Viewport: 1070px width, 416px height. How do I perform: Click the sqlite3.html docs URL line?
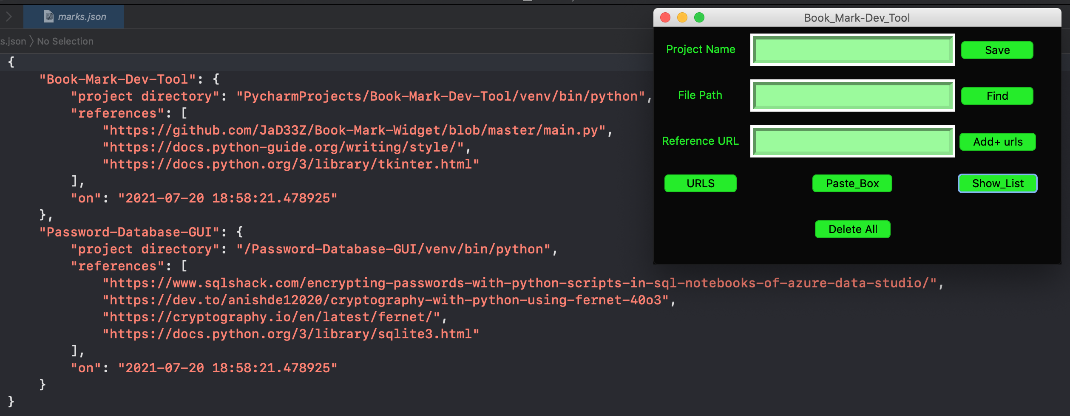pos(291,334)
